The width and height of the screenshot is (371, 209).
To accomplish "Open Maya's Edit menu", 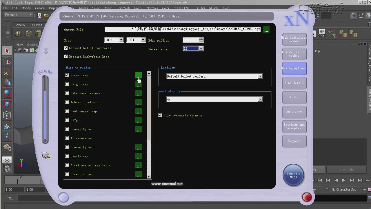I will point(14,8).
